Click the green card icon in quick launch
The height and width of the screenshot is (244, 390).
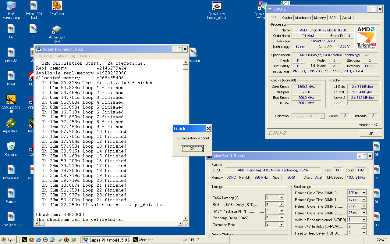point(73,240)
